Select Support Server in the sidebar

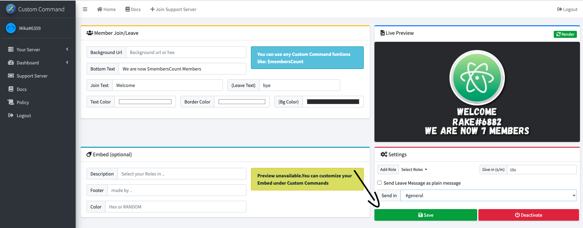coord(32,76)
